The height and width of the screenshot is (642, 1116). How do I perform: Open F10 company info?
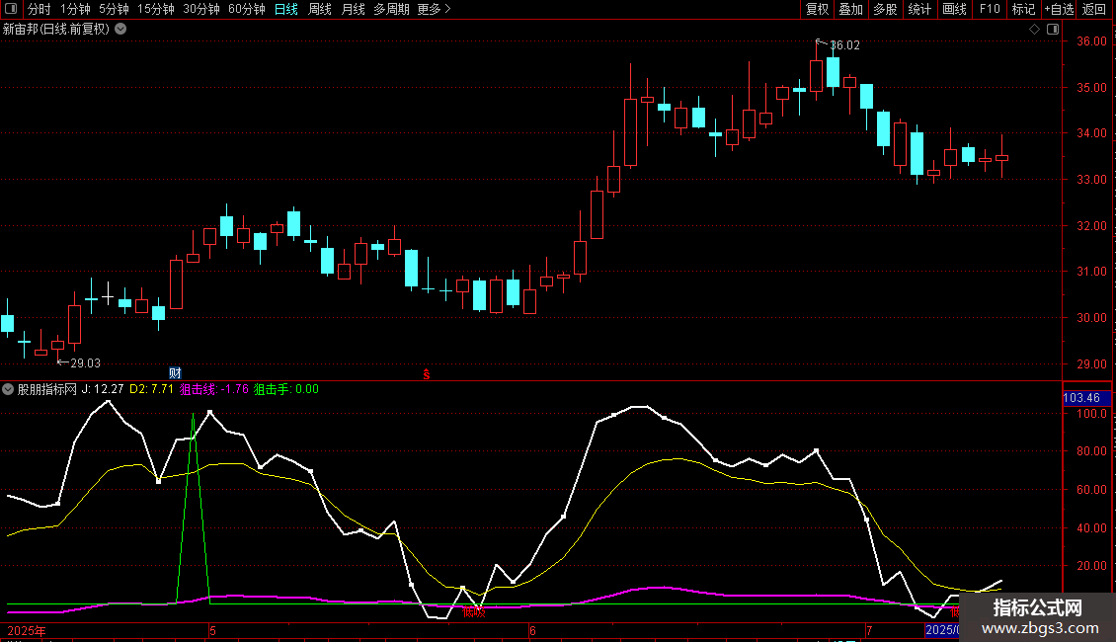coord(990,9)
